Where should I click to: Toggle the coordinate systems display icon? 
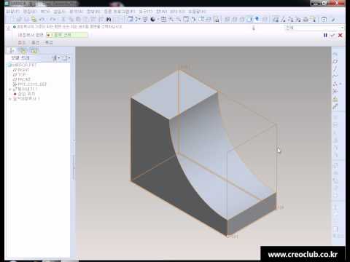[x=298, y=20]
